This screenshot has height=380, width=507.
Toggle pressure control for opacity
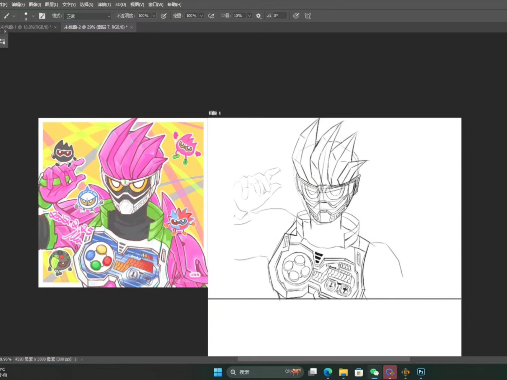point(163,16)
